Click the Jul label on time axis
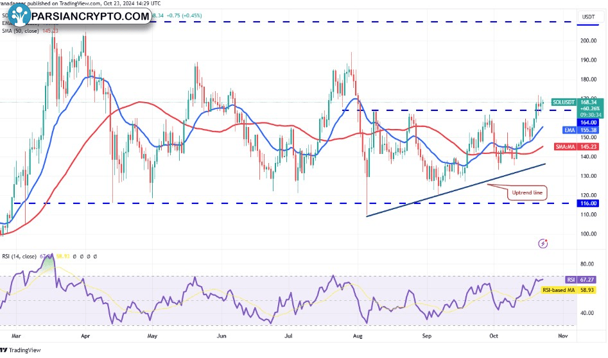Image resolution: width=608 pixels, height=358 pixels. coord(288,336)
